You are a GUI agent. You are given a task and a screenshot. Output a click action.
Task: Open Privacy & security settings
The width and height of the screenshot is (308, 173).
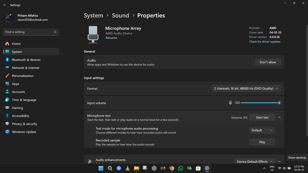tap(31, 124)
